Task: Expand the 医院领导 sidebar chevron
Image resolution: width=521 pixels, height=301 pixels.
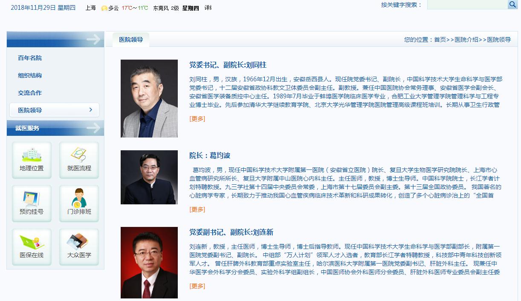Action: pos(91,110)
